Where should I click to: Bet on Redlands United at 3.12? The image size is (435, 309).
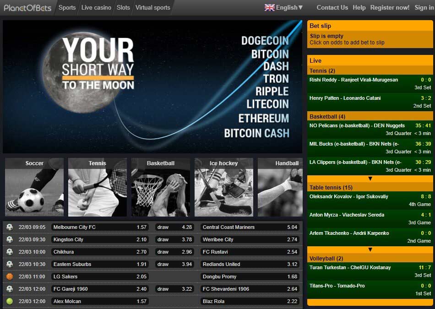tap(250, 264)
